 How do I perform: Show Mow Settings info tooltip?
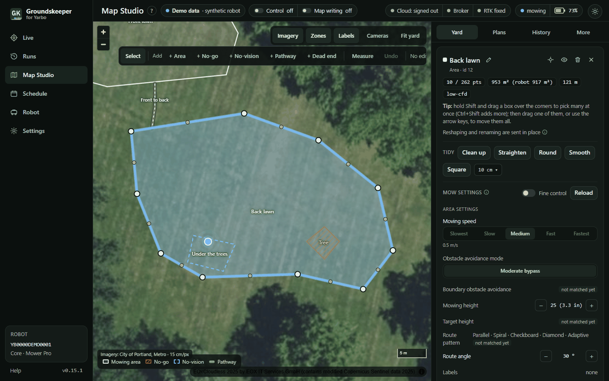pos(486,192)
